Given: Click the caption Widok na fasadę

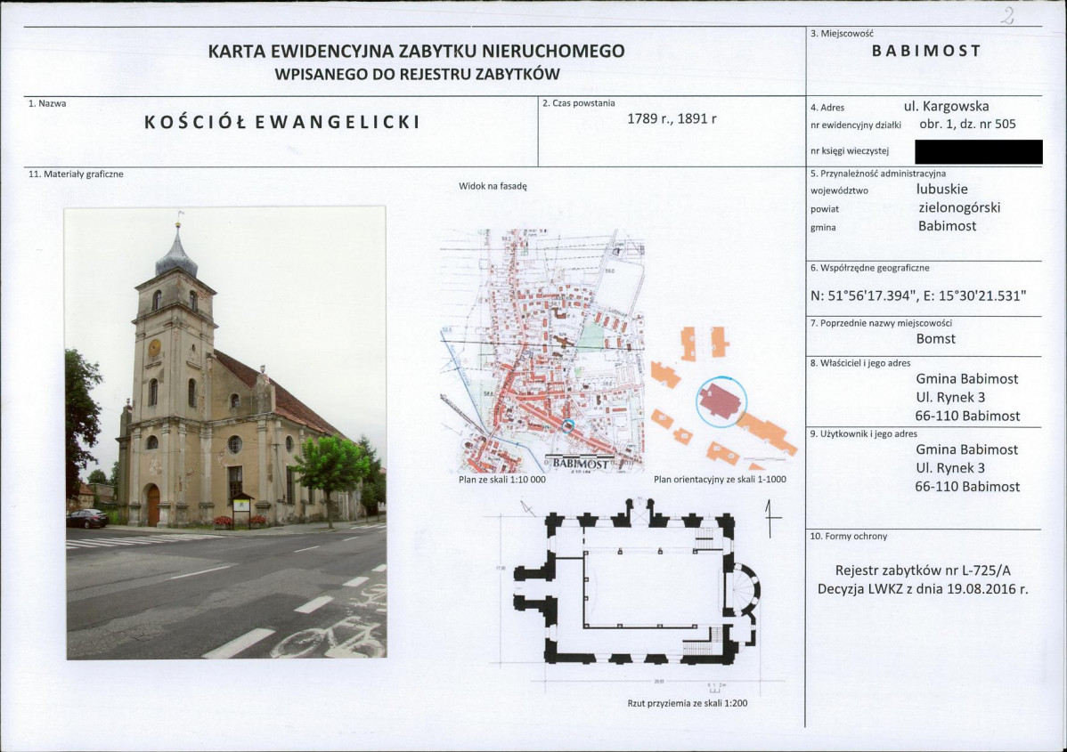Looking at the screenshot, I should (493, 186).
